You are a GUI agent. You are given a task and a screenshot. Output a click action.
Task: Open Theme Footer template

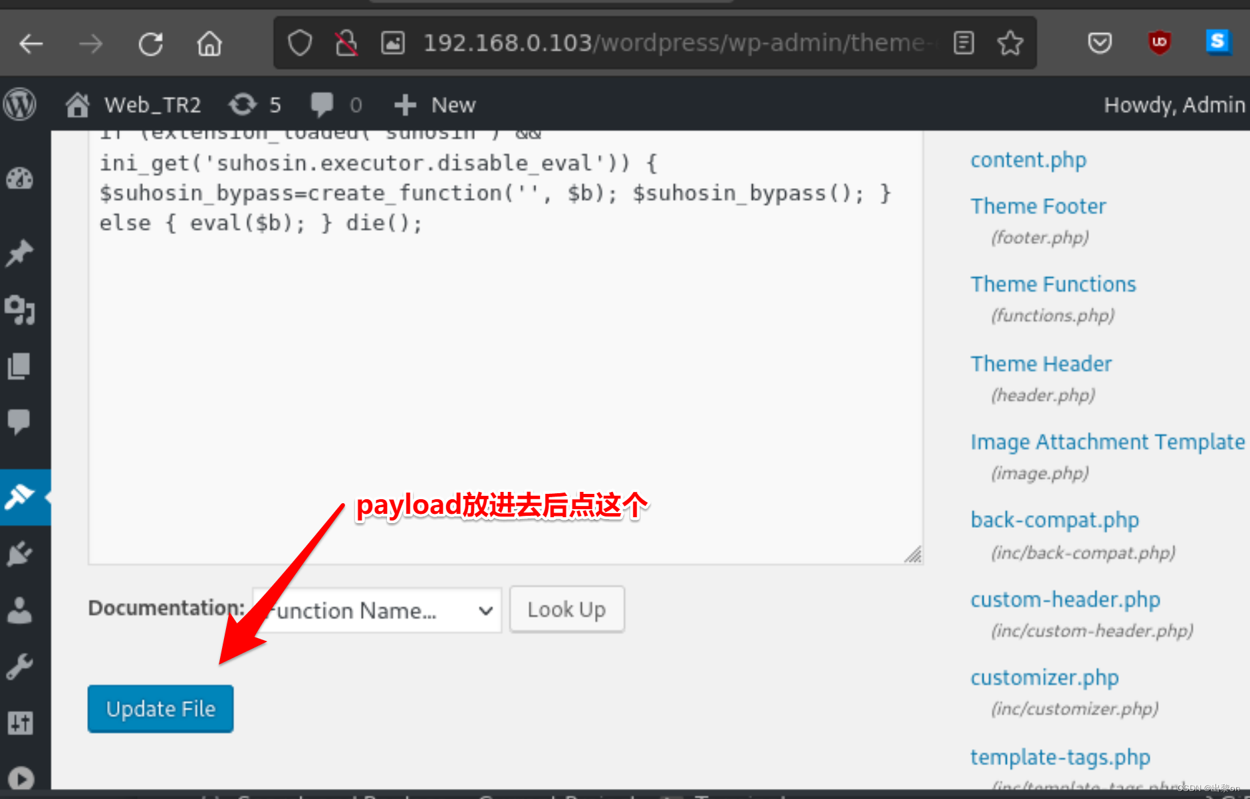tap(1038, 207)
